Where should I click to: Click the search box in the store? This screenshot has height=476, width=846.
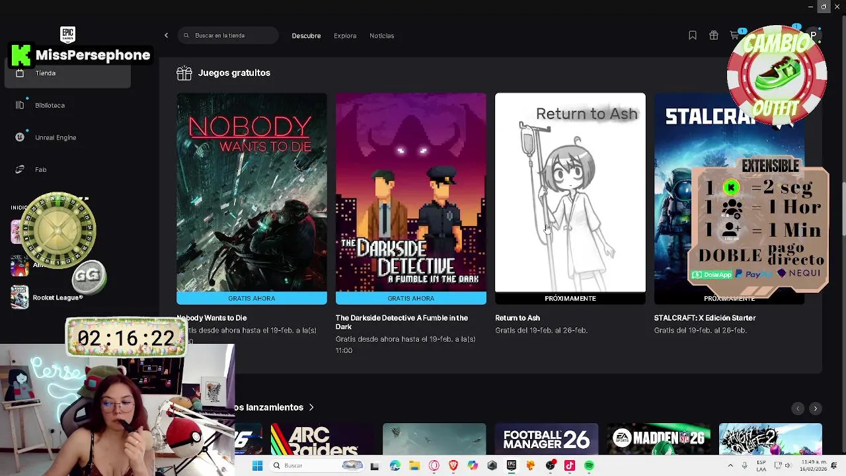pyautogui.click(x=228, y=36)
